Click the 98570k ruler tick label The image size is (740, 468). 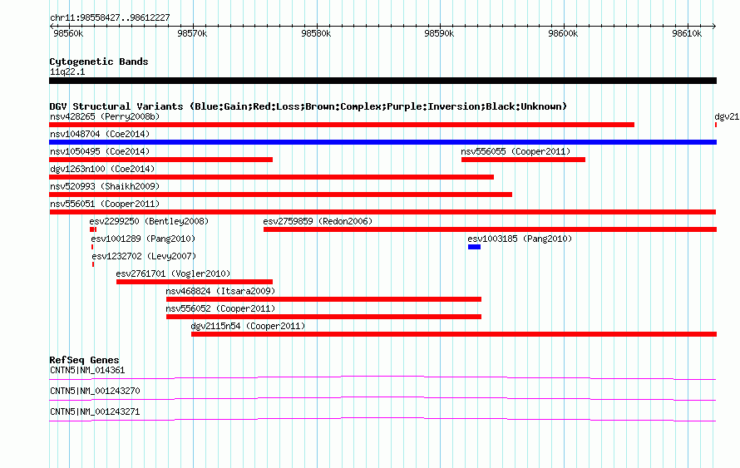click(x=192, y=33)
